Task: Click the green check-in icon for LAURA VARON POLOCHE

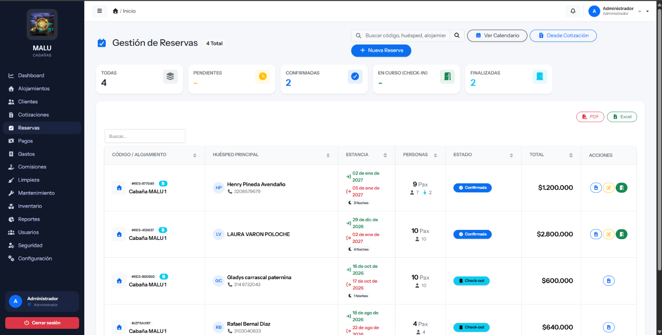Action: (x=621, y=234)
